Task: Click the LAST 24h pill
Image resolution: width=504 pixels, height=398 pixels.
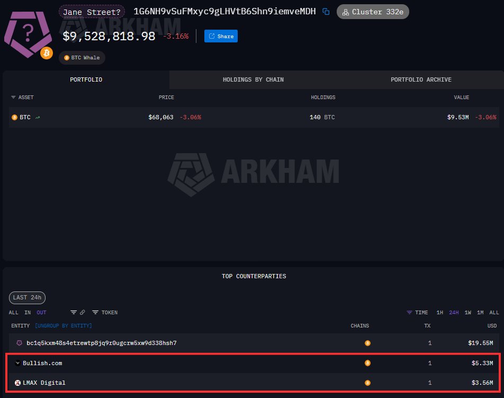Action: [28, 298]
